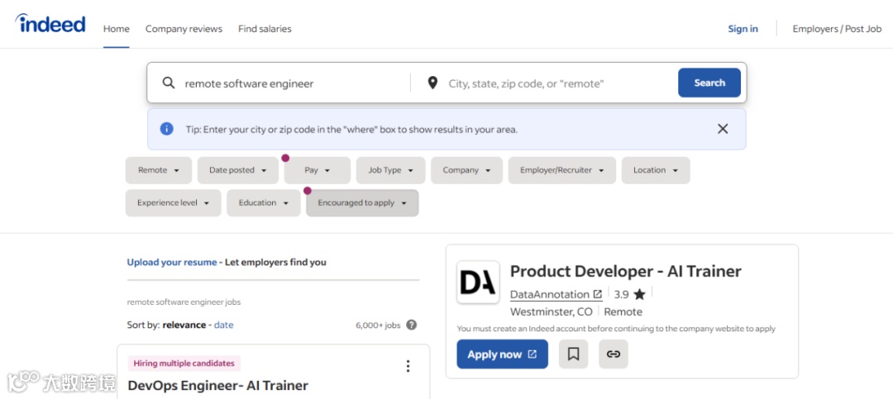Open Company reviews
Viewport: 893px width, 399px height.
point(184,28)
